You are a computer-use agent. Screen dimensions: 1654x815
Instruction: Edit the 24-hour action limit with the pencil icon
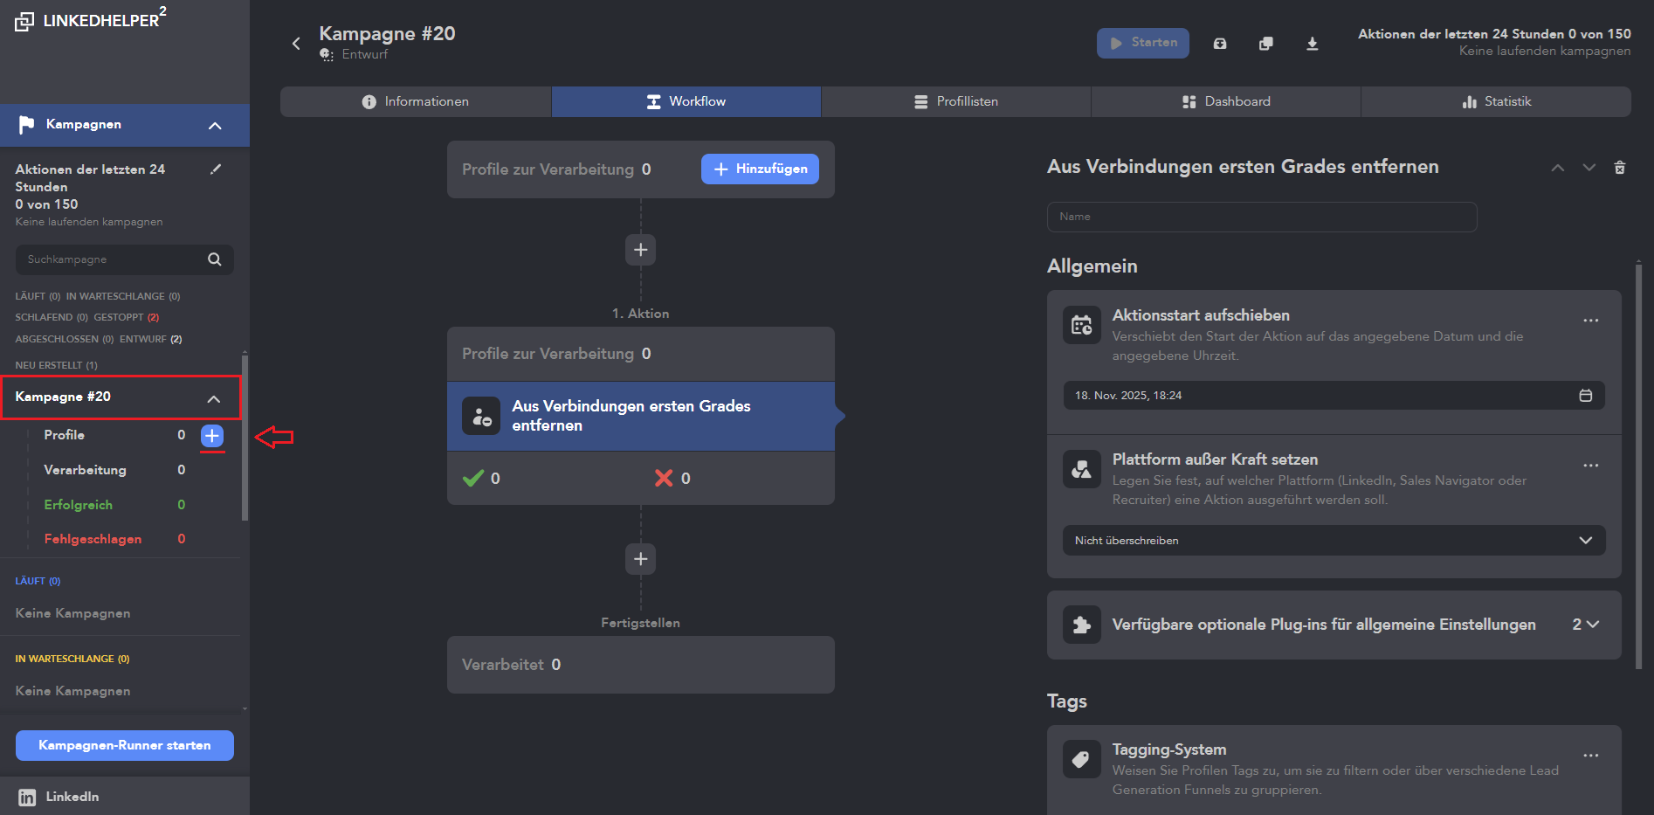pyautogui.click(x=216, y=169)
